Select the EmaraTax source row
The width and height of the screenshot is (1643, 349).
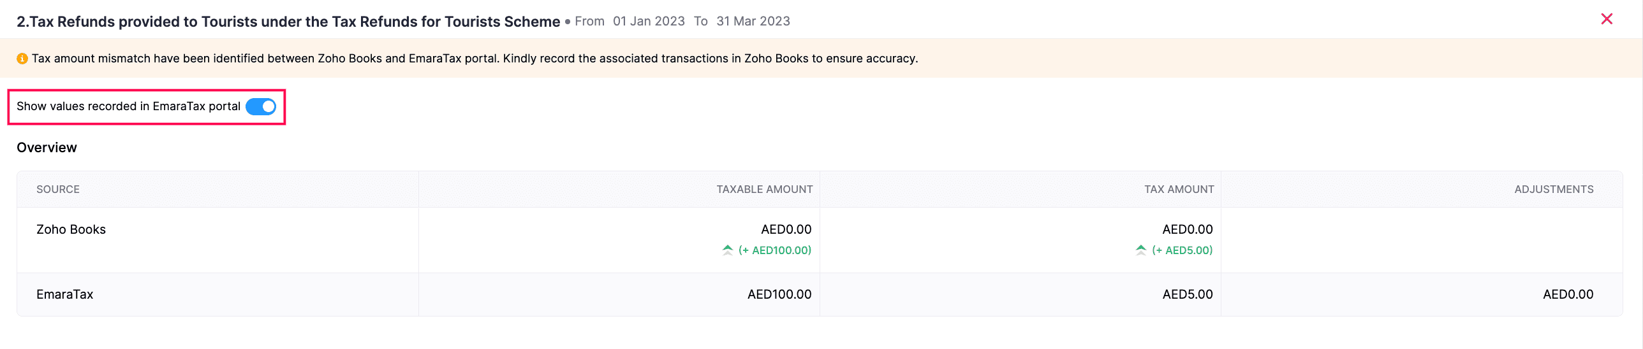coord(64,294)
